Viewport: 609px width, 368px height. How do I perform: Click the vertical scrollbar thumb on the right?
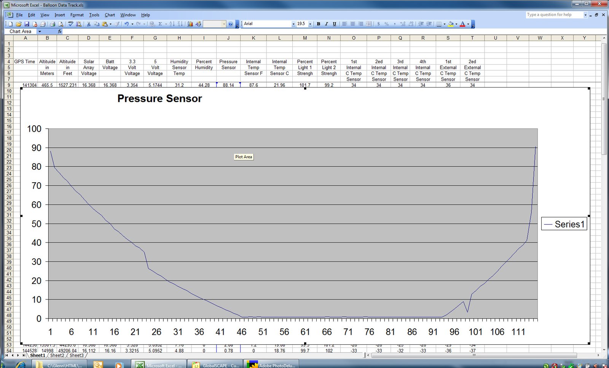pos(604,99)
